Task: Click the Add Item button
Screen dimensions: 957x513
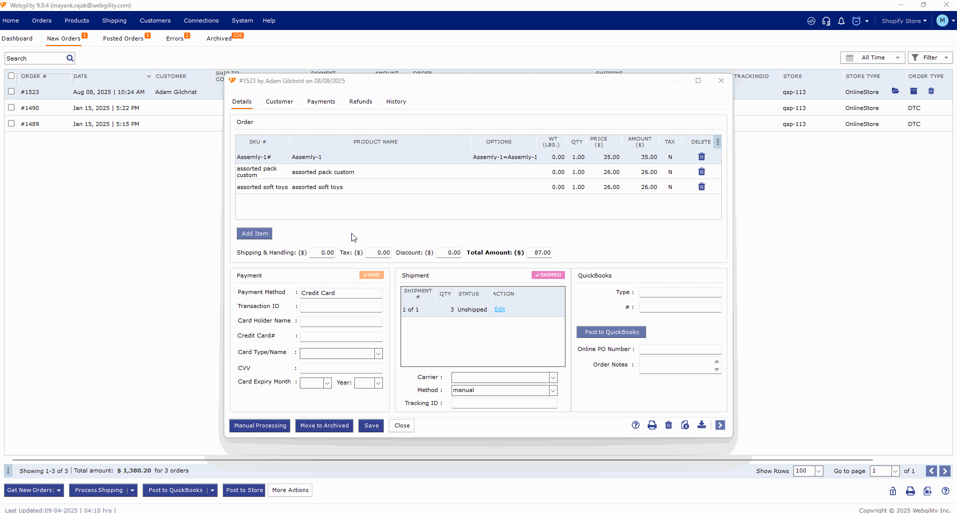Action: (x=254, y=233)
